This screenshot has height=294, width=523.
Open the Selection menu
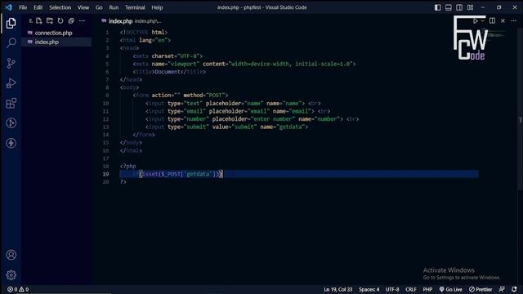point(60,7)
